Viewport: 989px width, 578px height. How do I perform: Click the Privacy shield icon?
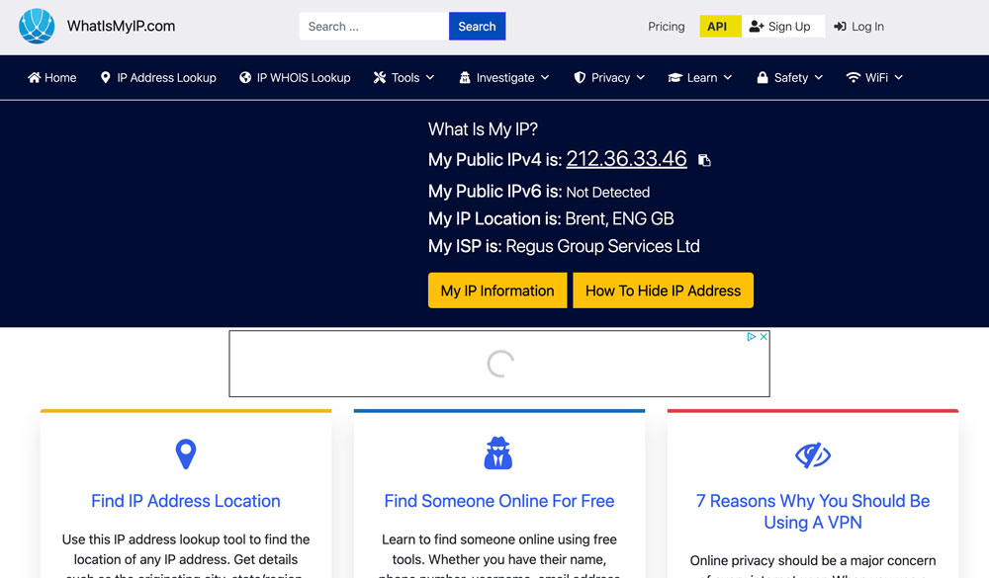(x=580, y=77)
